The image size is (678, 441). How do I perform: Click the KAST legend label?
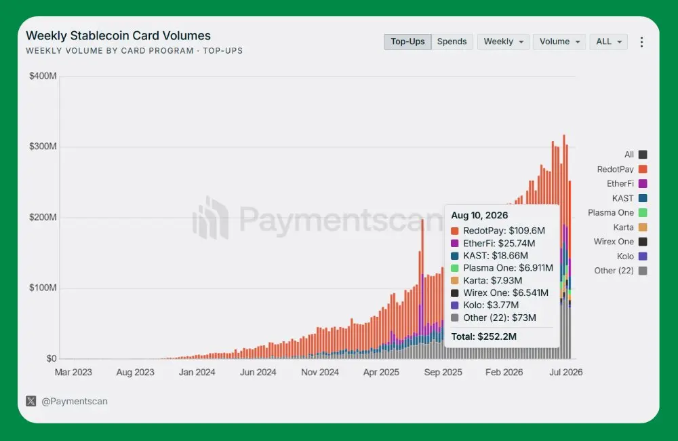[x=622, y=198]
